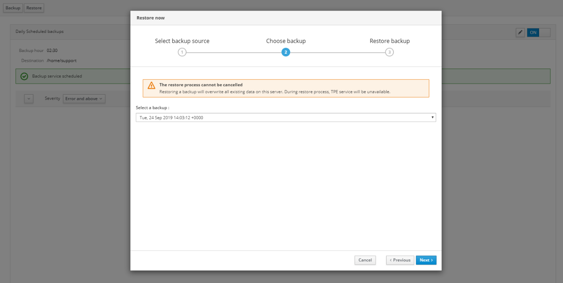Viewport: 563px width, 283px height.
Task: Click the Daily Scheduled backups panel header
Action: 39,32
